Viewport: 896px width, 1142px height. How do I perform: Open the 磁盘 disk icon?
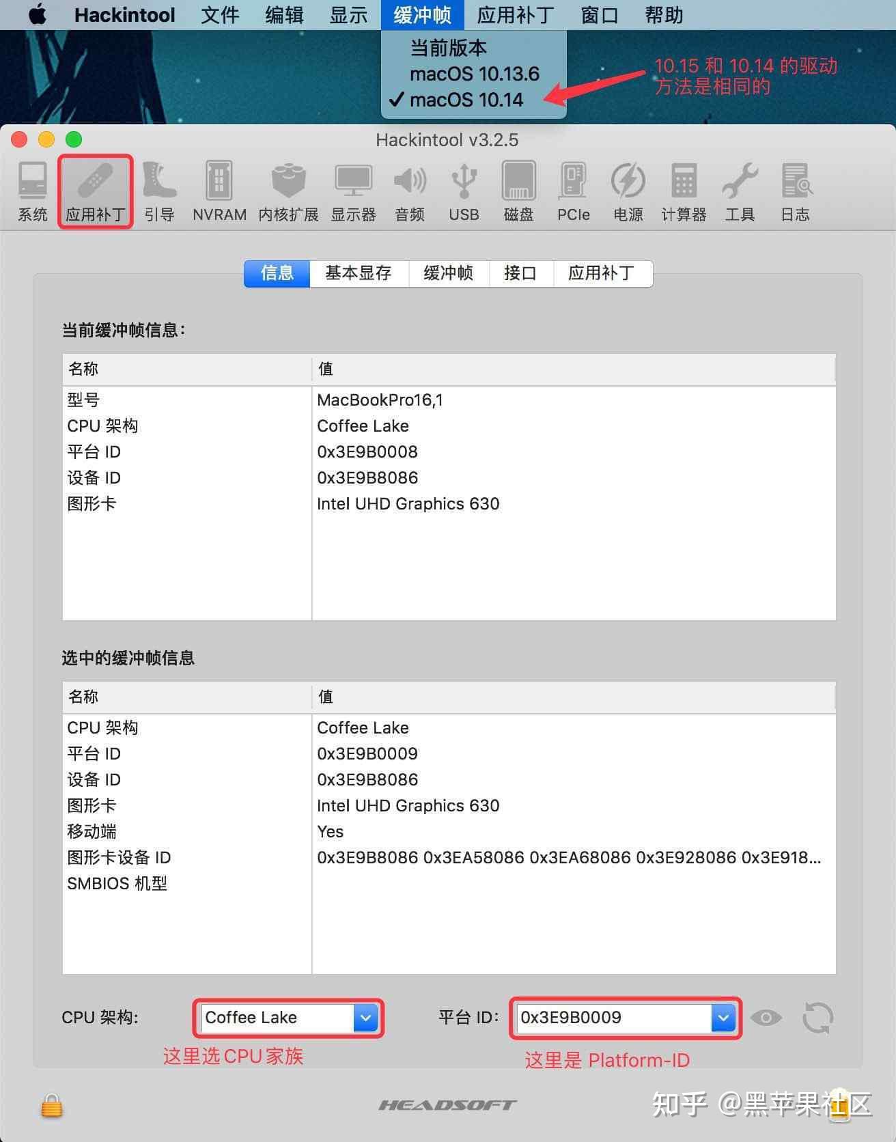pyautogui.click(x=518, y=191)
